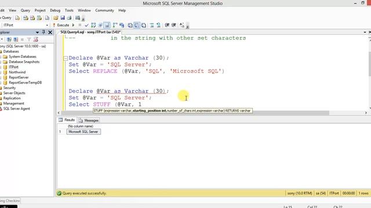Click the Query Options icon
Viewport: 371px width, 208px height.
100,25
